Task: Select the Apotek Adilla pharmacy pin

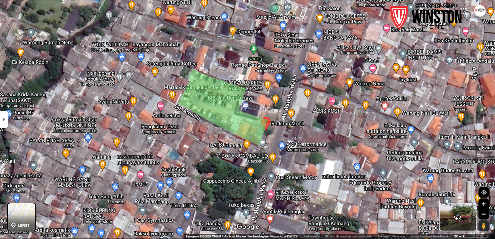Action: 385,106
